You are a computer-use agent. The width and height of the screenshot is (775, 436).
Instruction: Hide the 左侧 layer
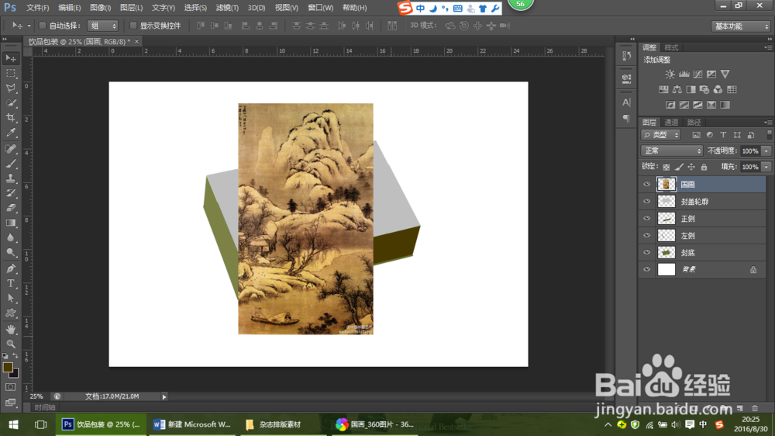coord(646,236)
